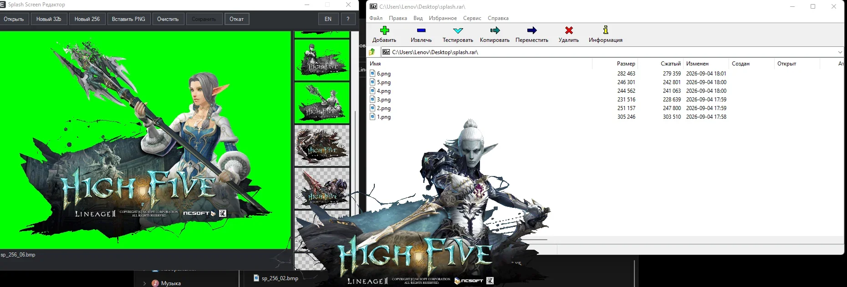Click the green splash preview canvas image

click(x=145, y=140)
